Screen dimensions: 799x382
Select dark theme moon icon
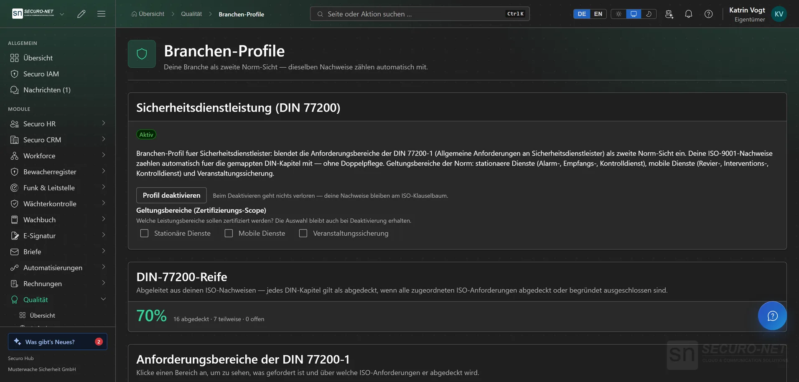pos(649,14)
